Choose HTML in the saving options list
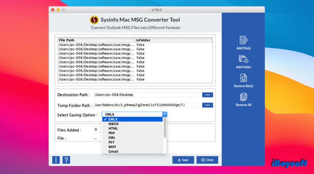Viewport: 314px width, 174px height. point(132,128)
